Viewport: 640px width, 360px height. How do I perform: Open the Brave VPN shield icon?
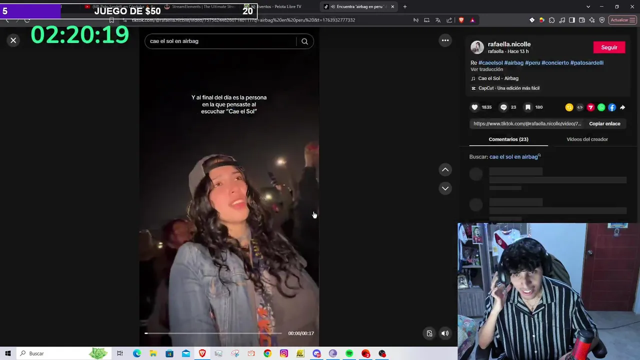(602, 20)
